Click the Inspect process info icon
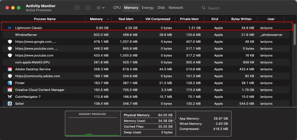 tap(88, 8)
